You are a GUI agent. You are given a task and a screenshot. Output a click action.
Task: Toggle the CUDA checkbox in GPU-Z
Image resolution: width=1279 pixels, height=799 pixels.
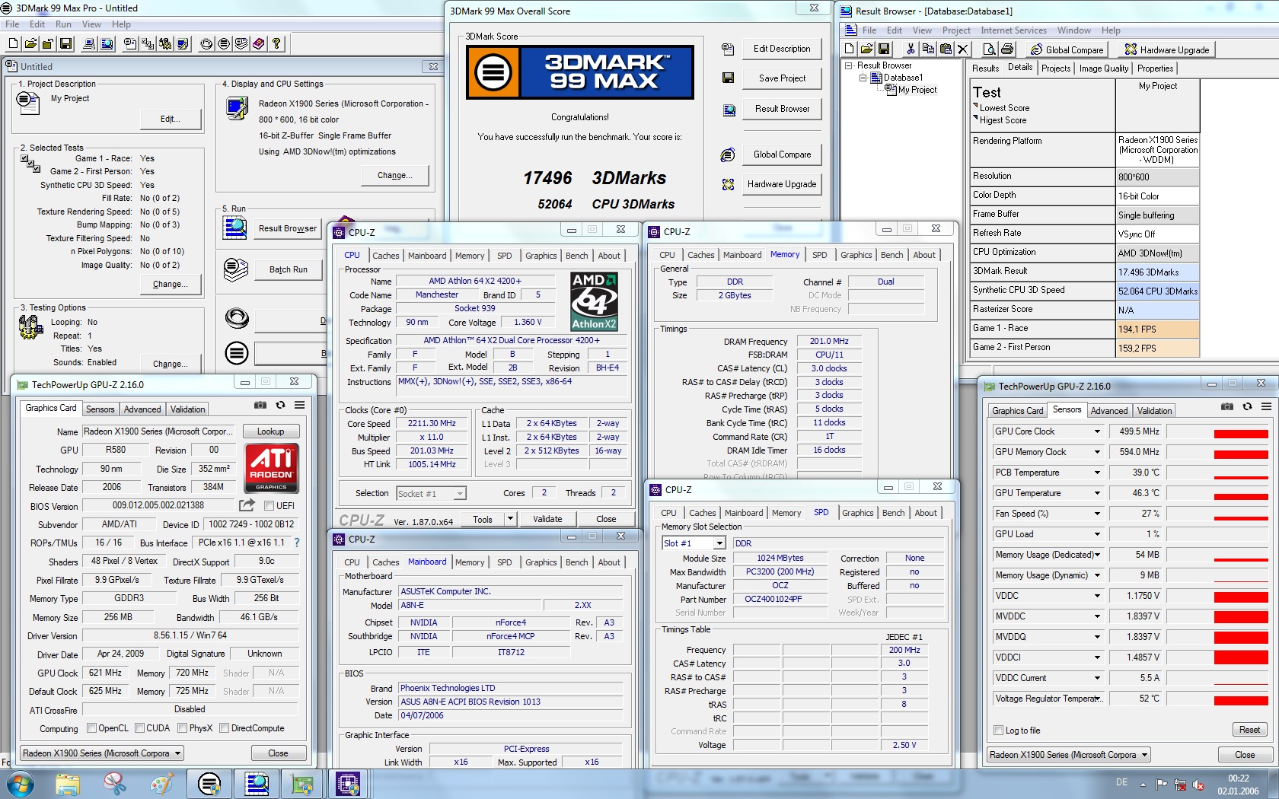pyautogui.click(x=140, y=728)
